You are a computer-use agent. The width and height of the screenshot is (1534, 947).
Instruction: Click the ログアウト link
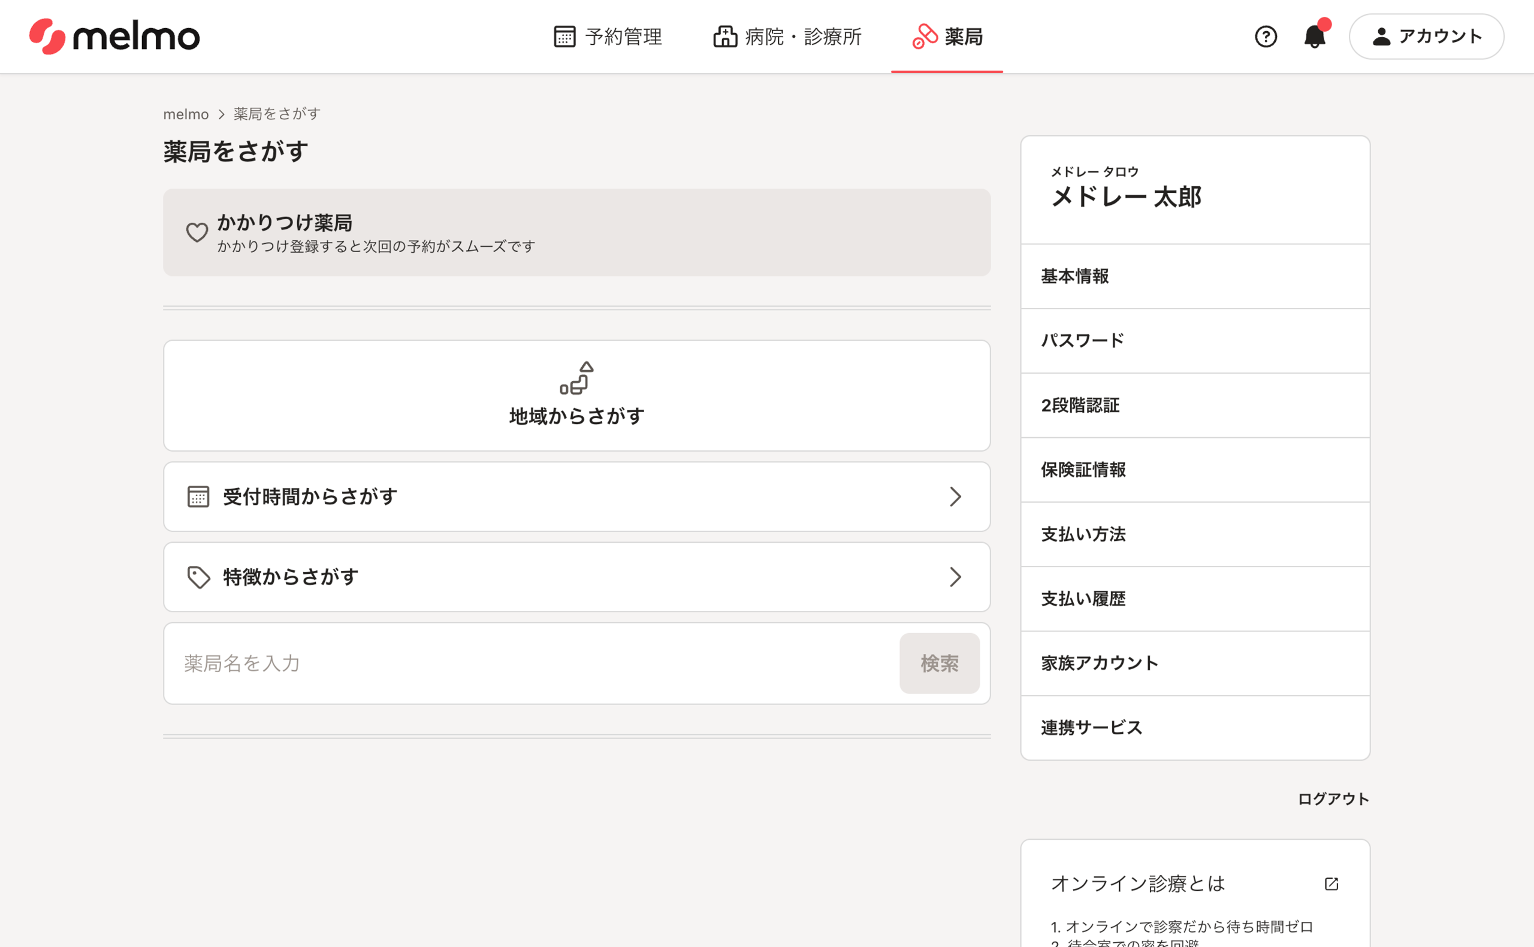(1333, 798)
